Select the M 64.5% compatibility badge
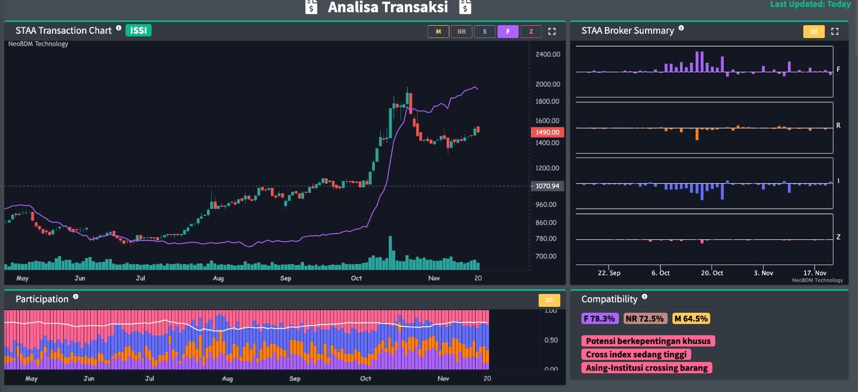 691,319
